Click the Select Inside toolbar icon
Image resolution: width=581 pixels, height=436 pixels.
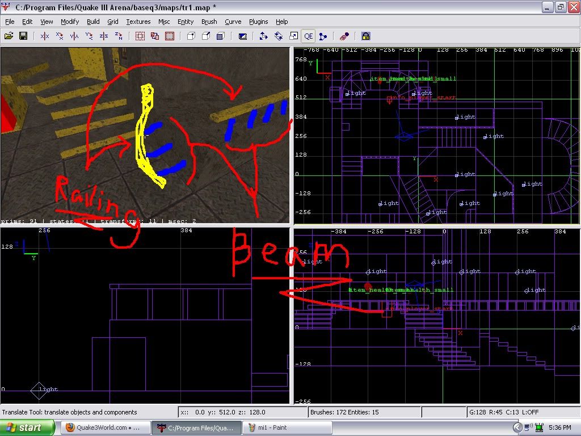click(x=170, y=36)
